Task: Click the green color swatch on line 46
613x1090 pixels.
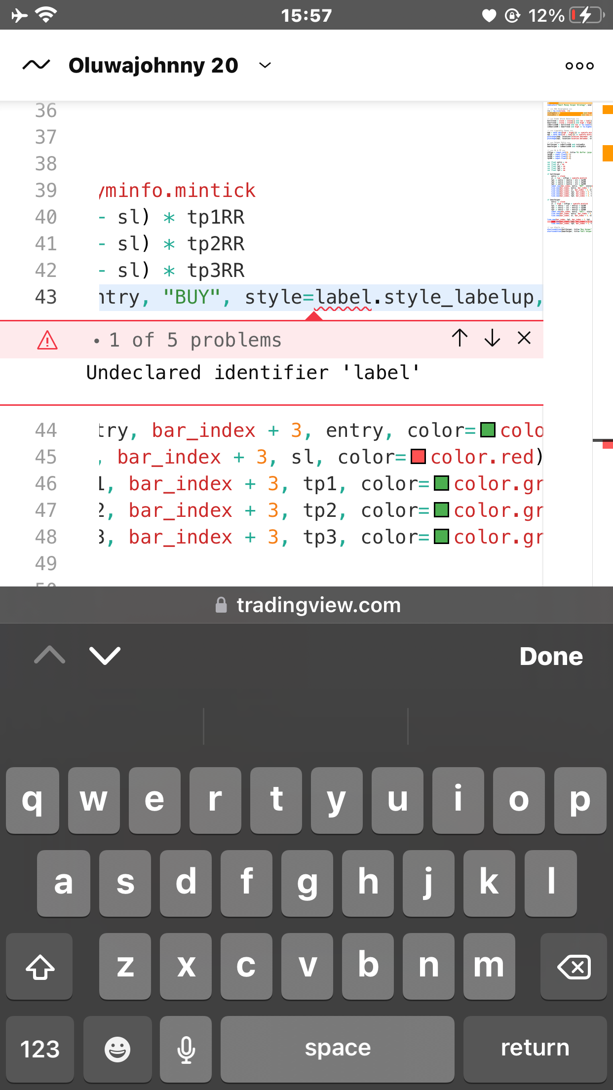Action: click(x=441, y=483)
